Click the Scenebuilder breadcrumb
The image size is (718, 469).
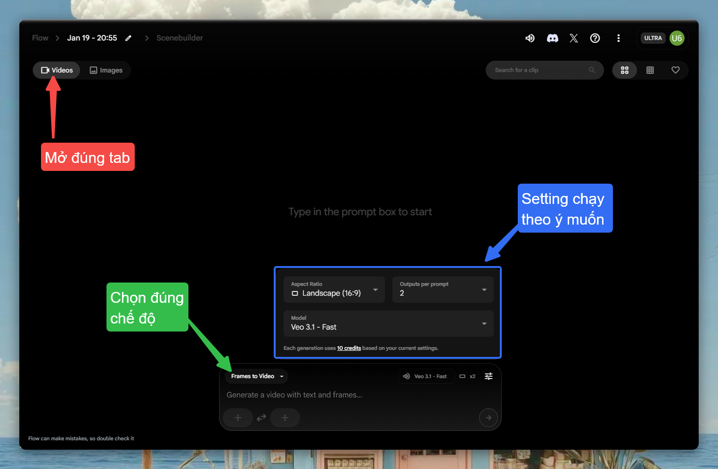pyautogui.click(x=179, y=38)
